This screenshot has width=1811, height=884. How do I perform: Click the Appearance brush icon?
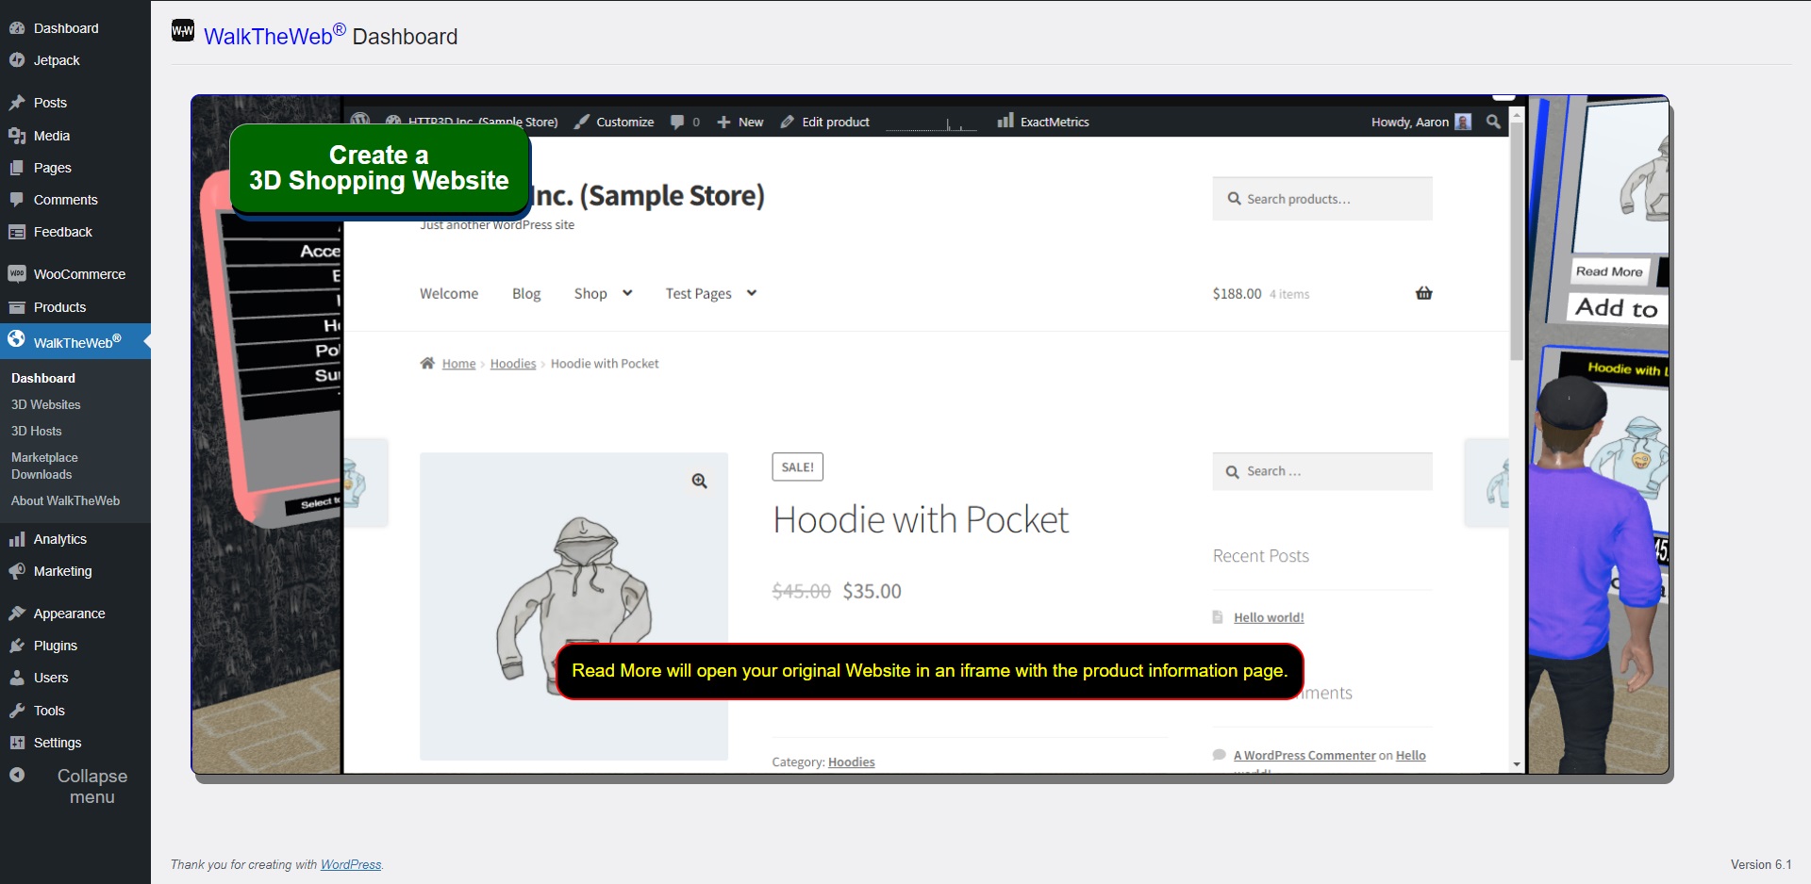[17, 614]
